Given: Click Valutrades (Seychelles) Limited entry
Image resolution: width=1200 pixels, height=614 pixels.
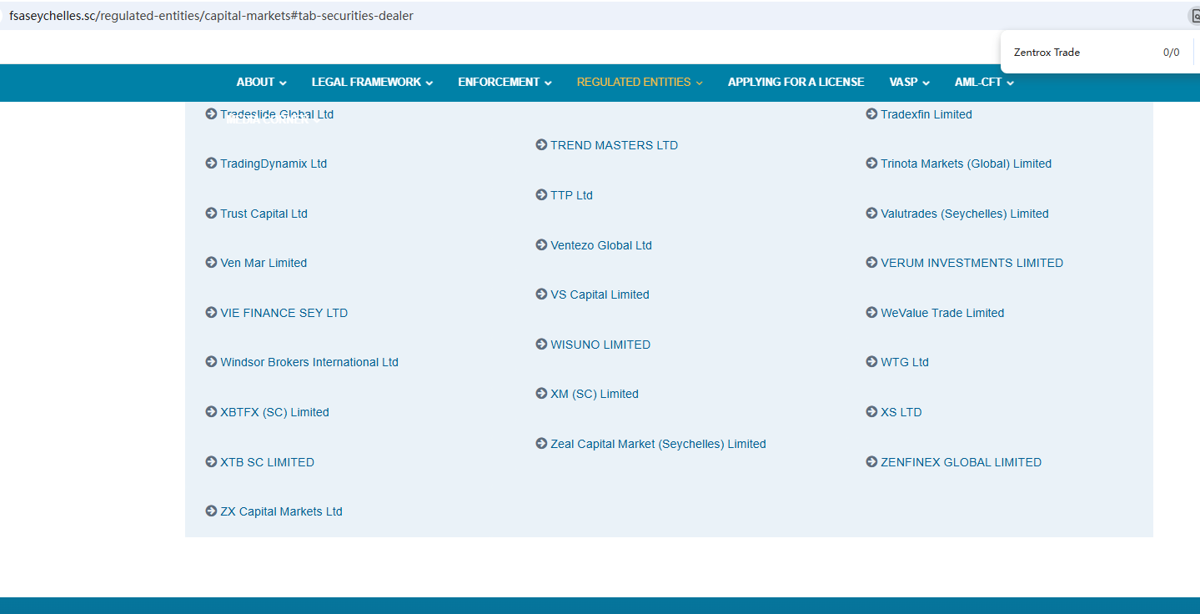Looking at the screenshot, I should [964, 214].
